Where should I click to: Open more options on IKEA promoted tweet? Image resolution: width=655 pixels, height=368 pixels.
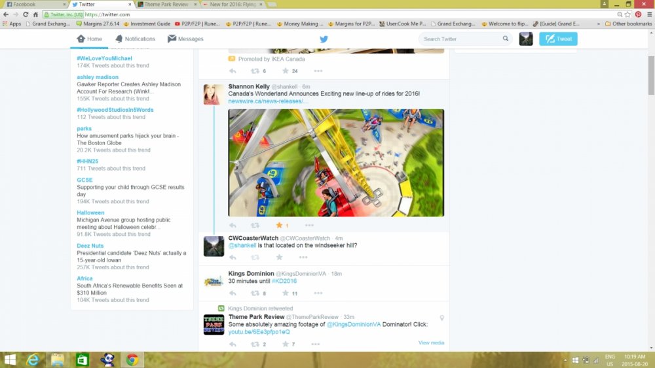point(318,71)
